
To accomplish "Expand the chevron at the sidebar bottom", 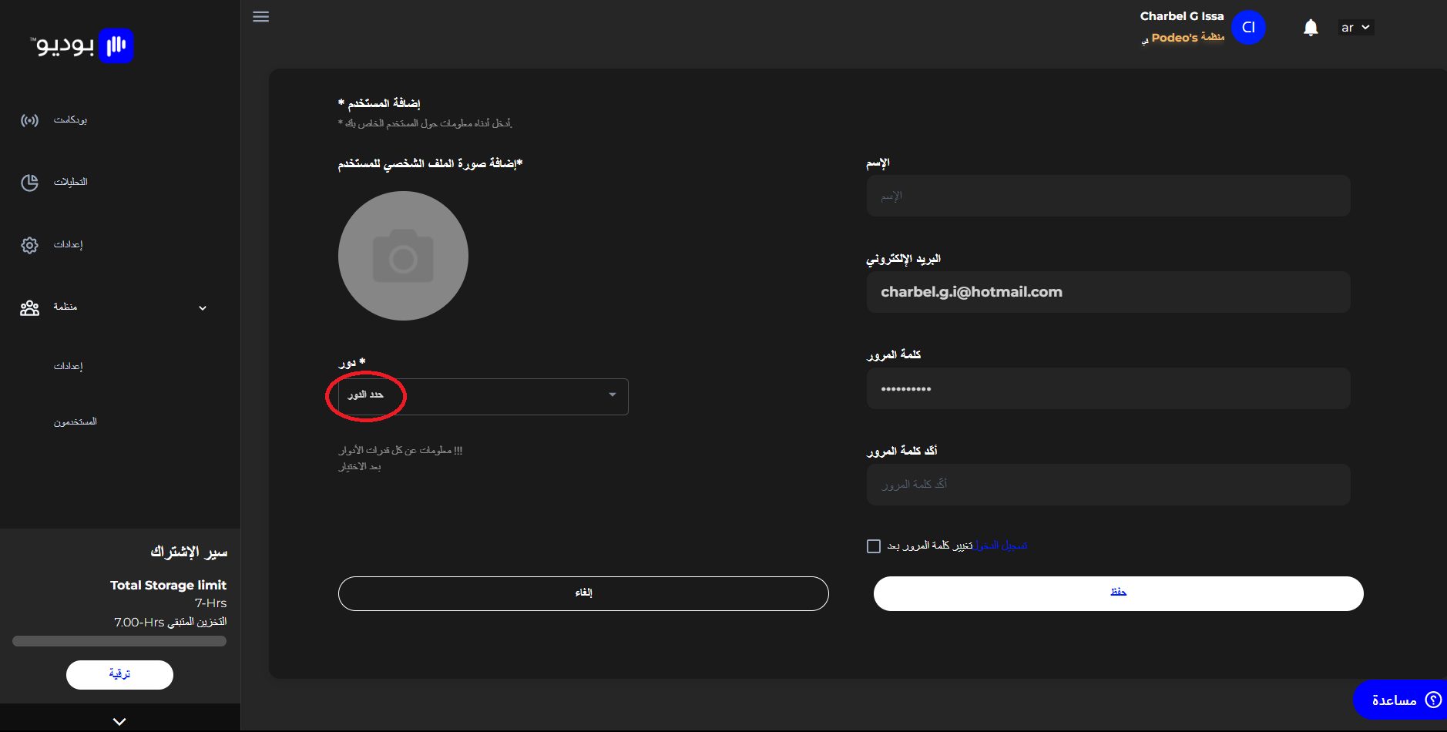I will coord(119,722).
